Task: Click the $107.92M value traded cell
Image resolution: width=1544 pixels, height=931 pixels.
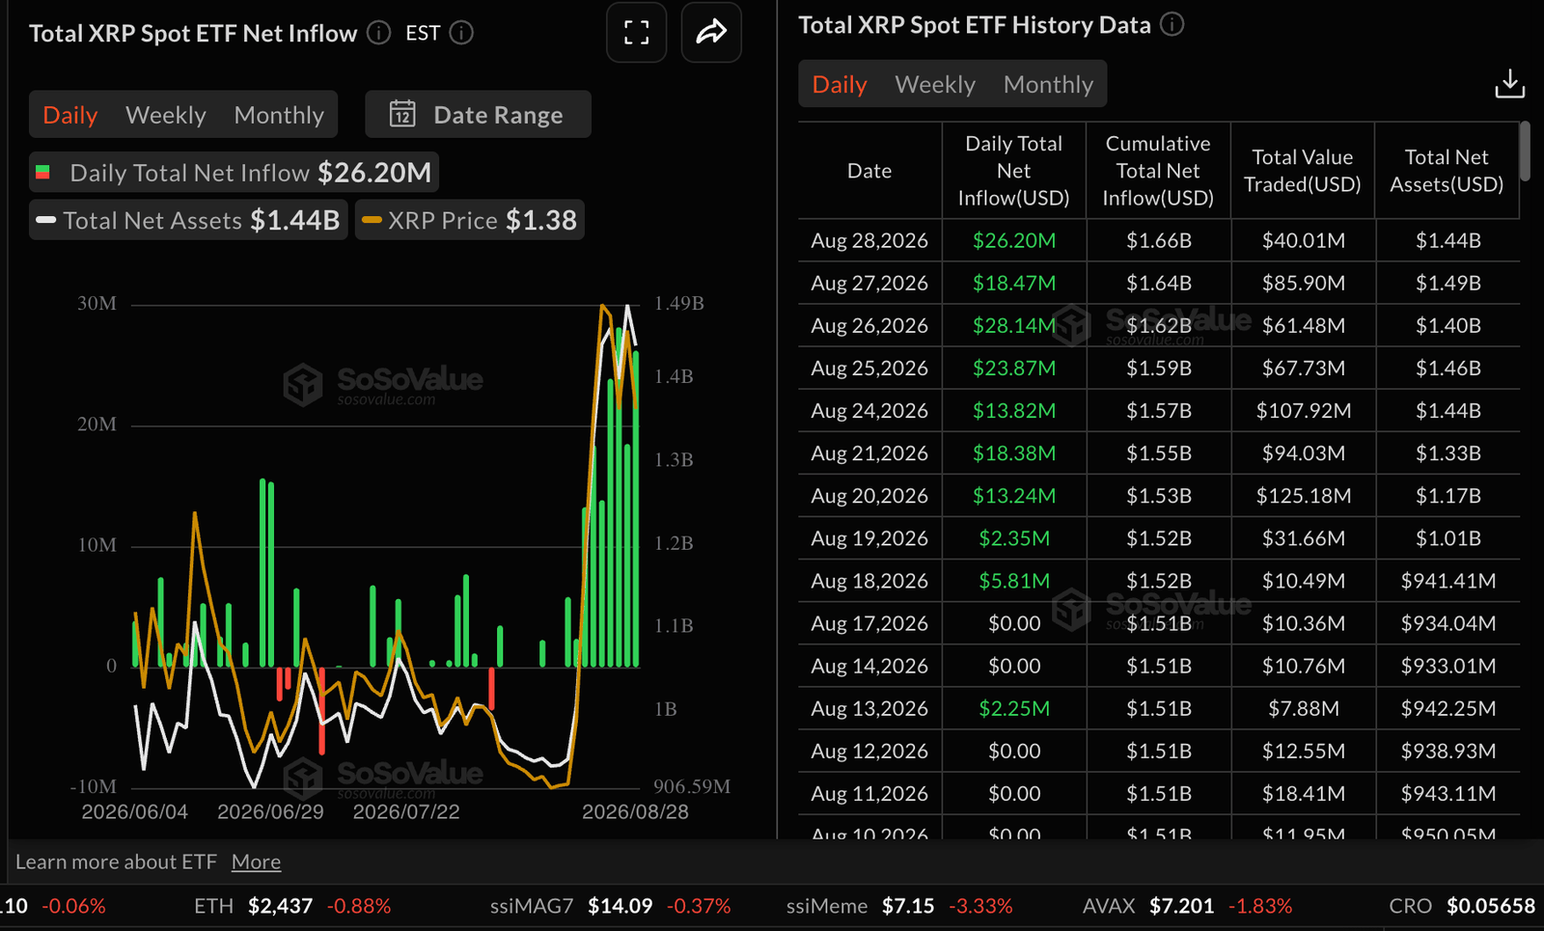Action: tap(1304, 410)
